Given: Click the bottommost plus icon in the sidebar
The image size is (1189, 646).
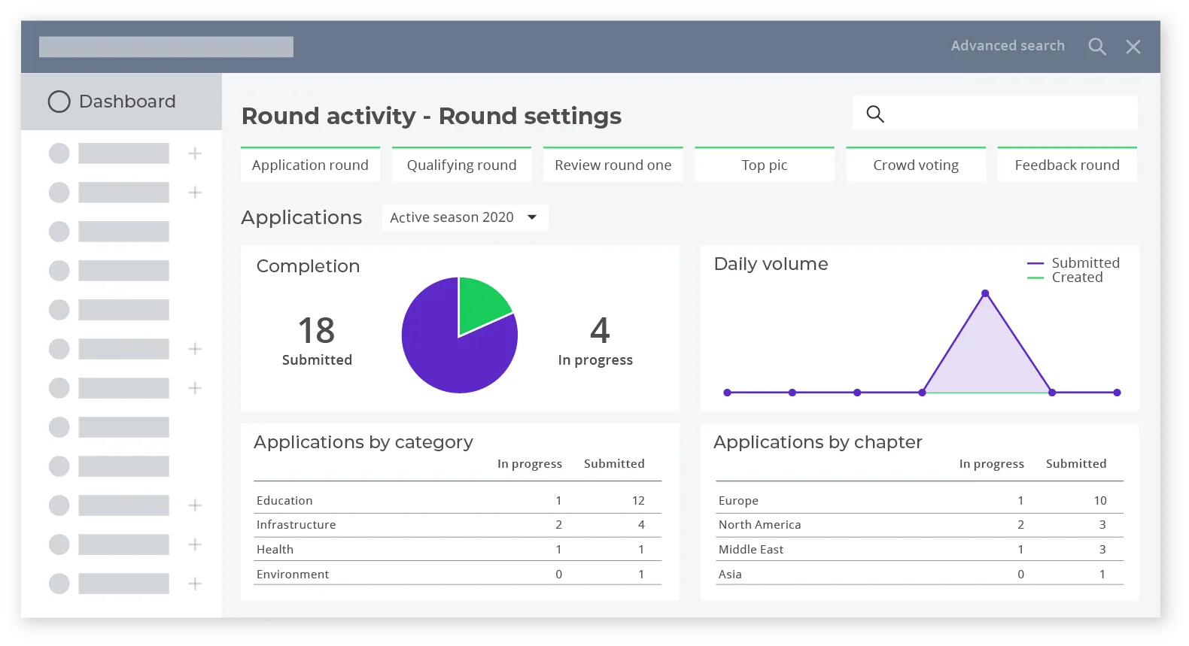Looking at the screenshot, I should [195, 584].
